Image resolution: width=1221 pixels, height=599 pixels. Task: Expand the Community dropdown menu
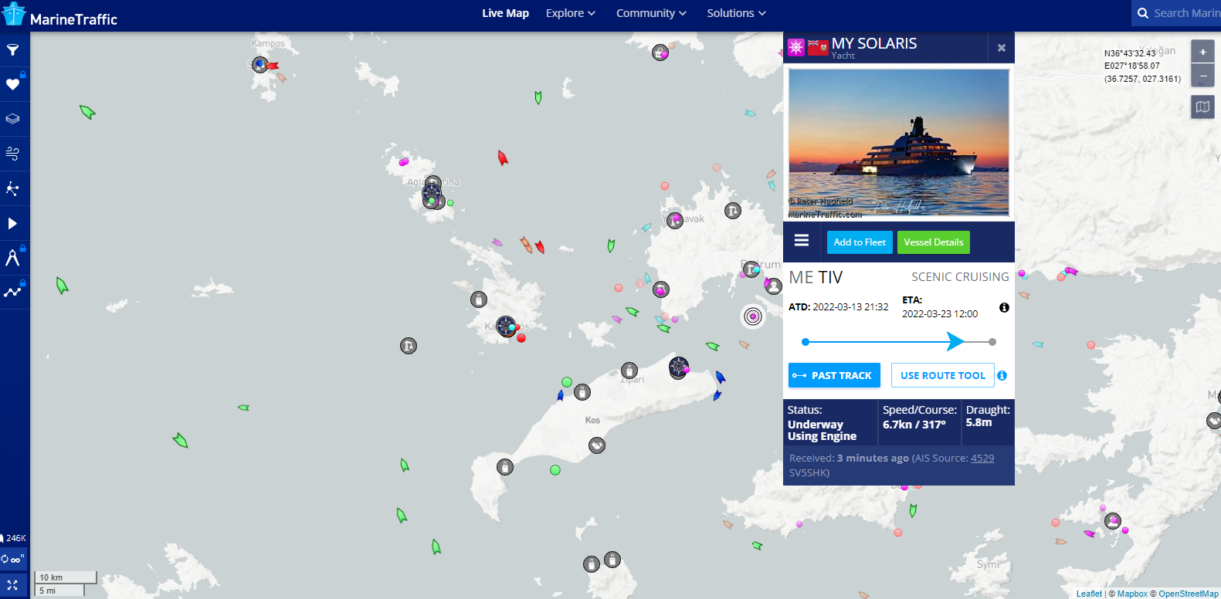click(651, 13)
